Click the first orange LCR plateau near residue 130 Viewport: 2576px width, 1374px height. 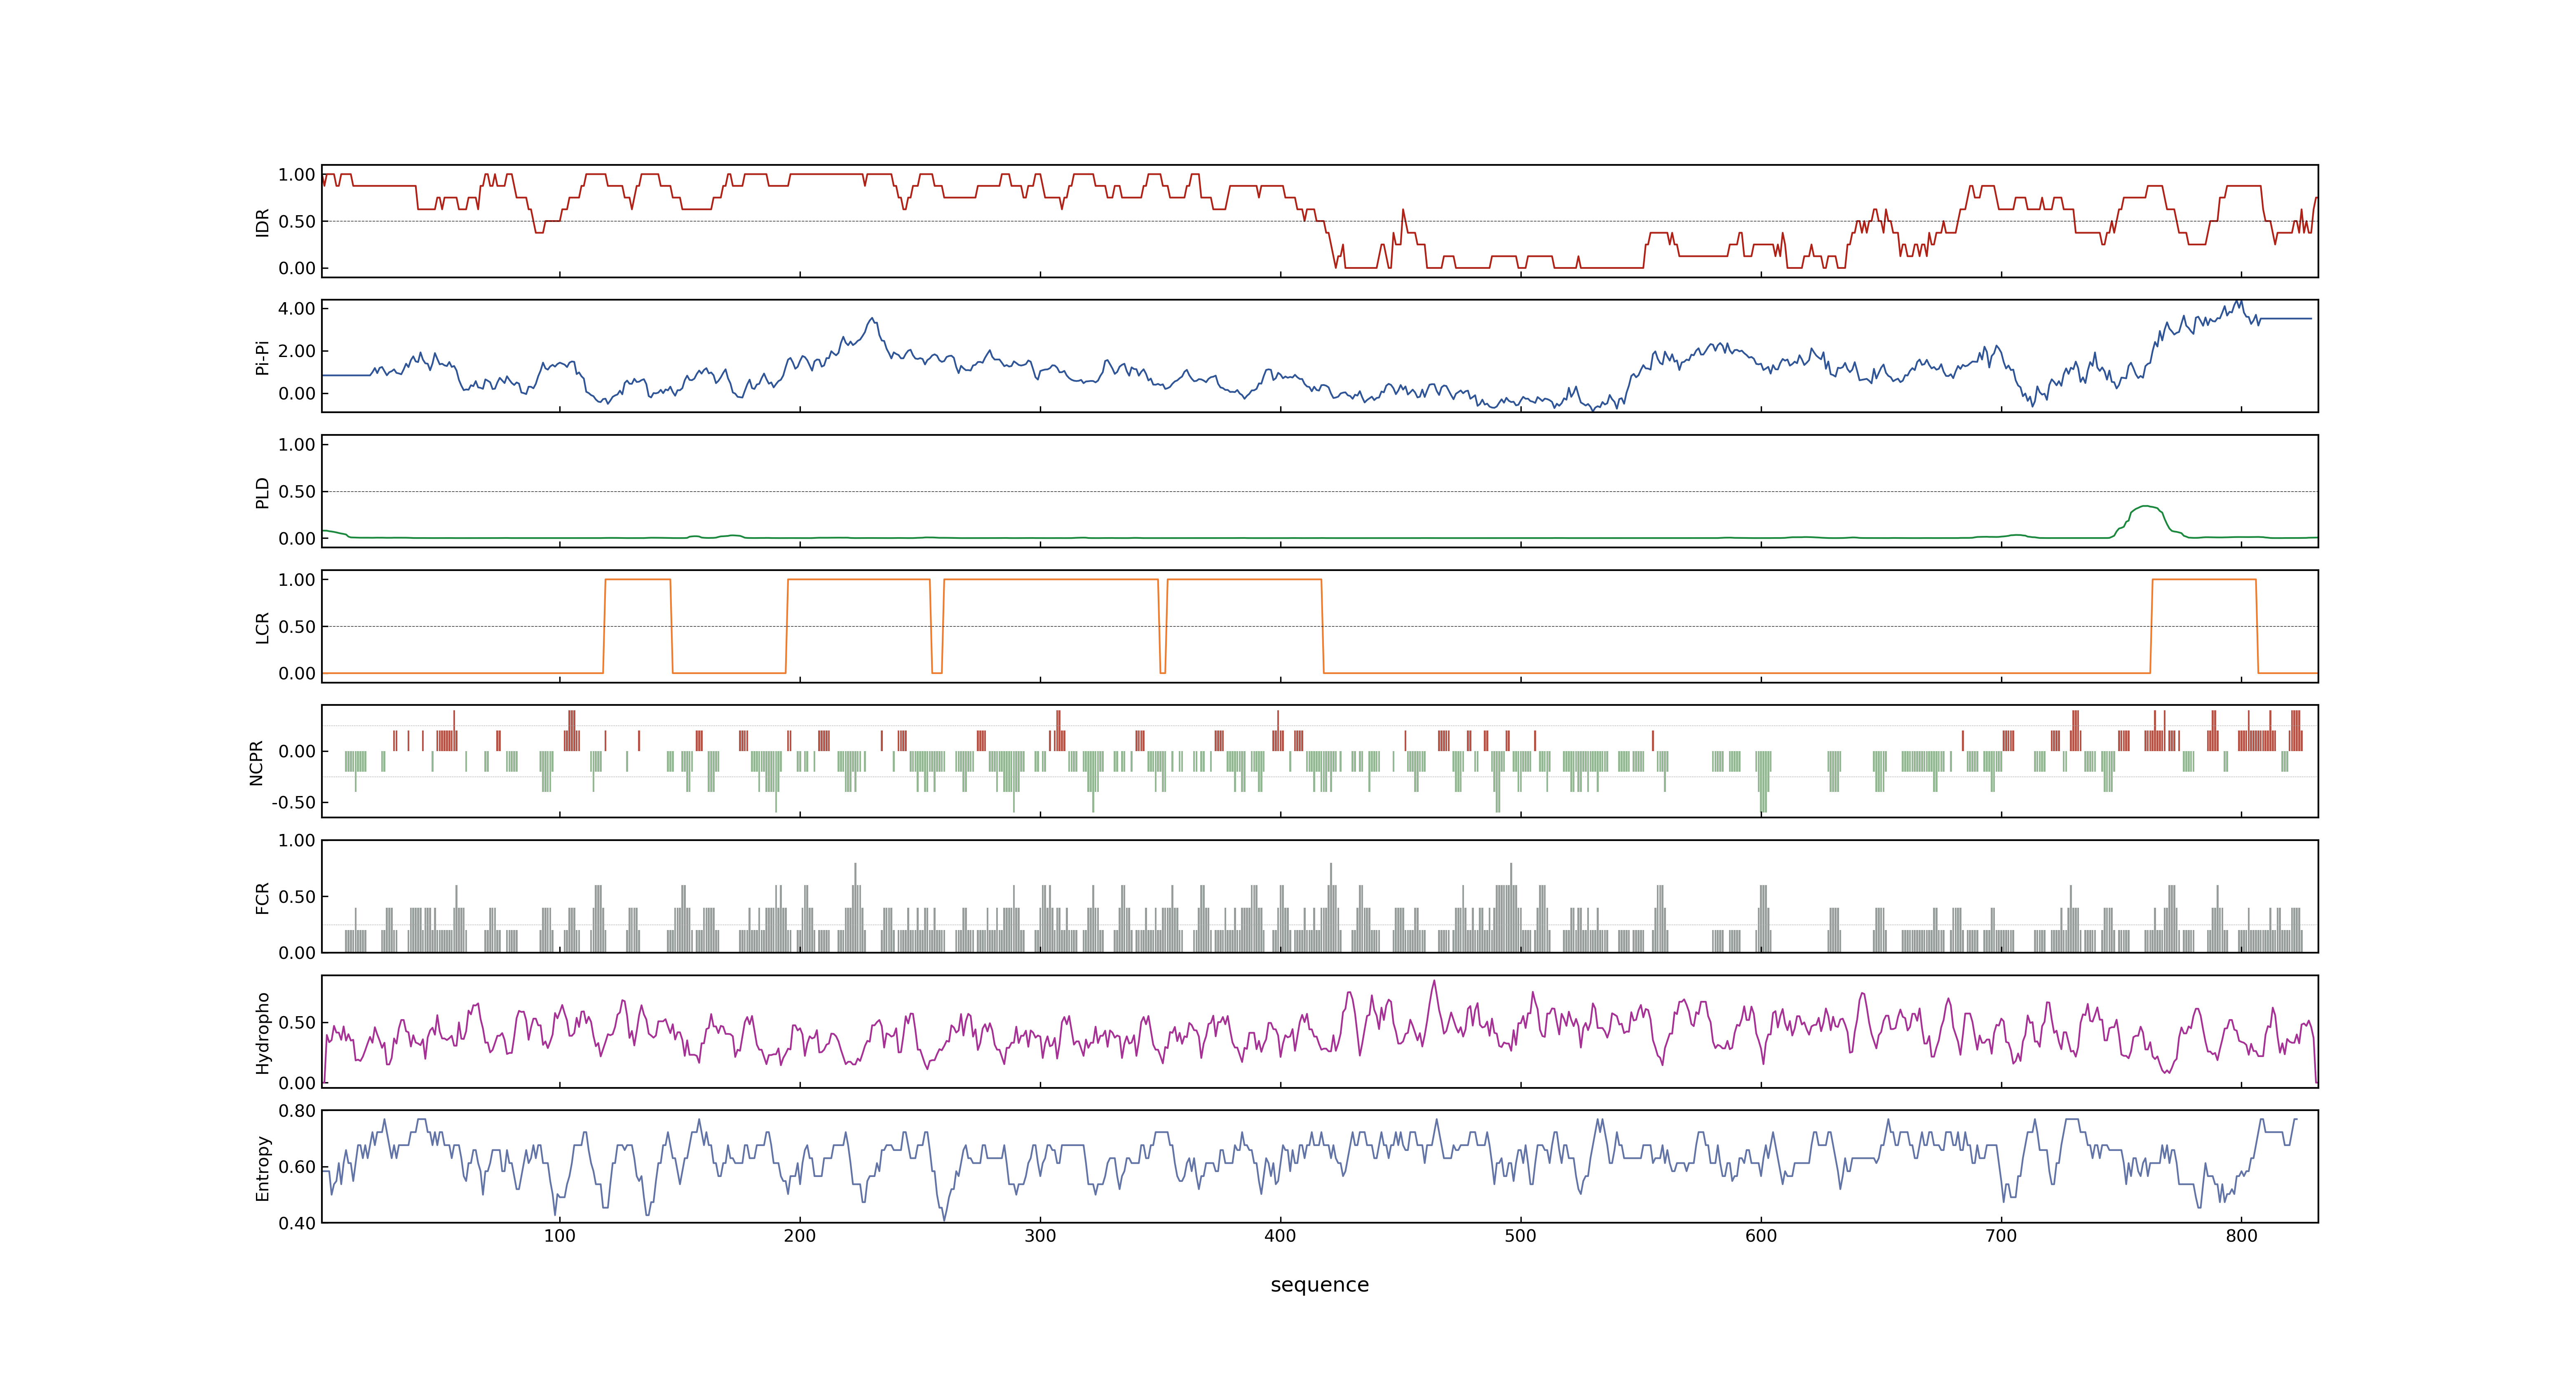pos(638,580)
